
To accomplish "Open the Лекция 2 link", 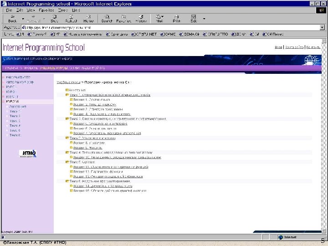I will pos(95,104).
